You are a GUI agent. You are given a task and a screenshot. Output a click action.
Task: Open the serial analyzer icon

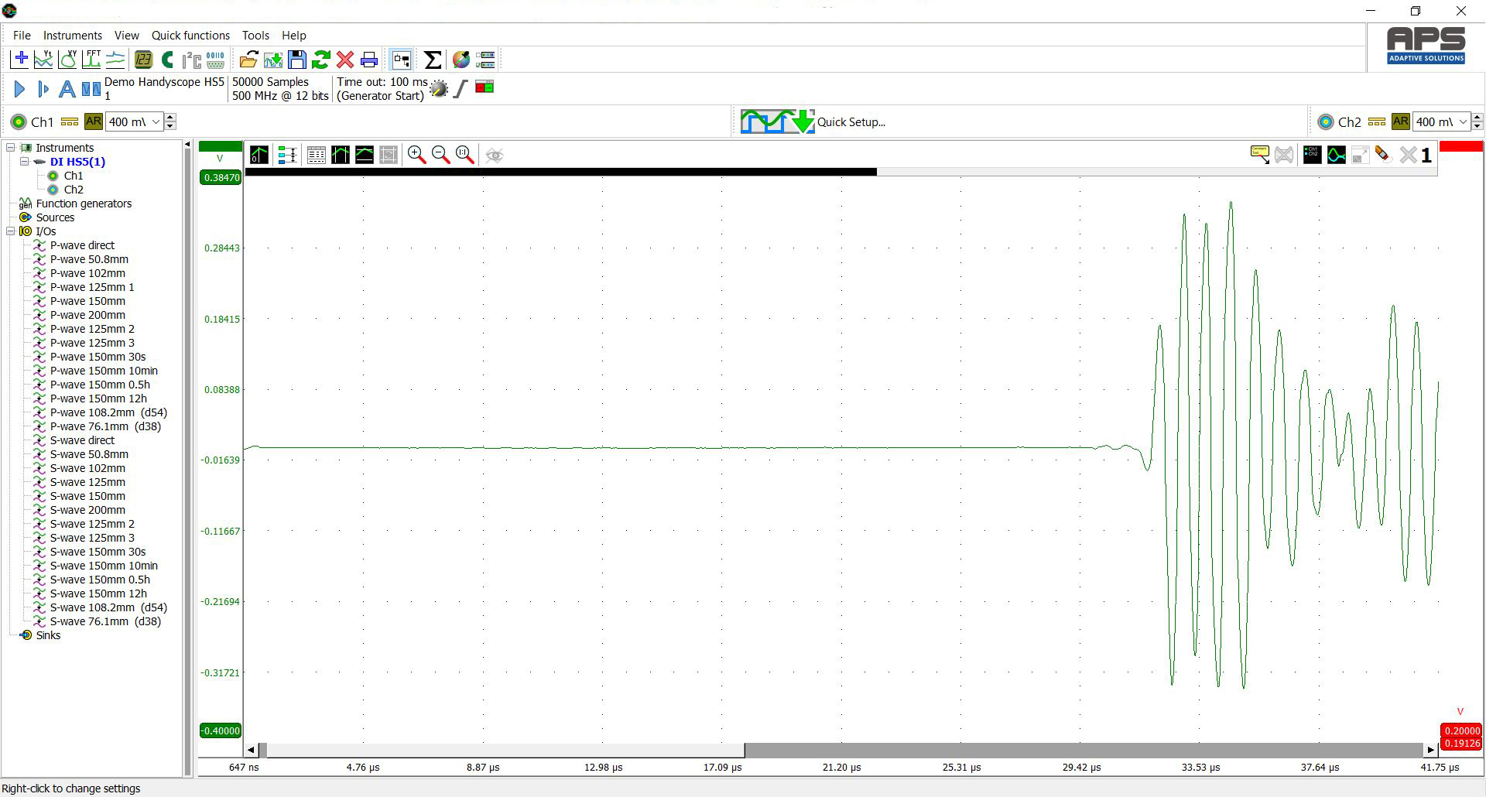point(215,60)
